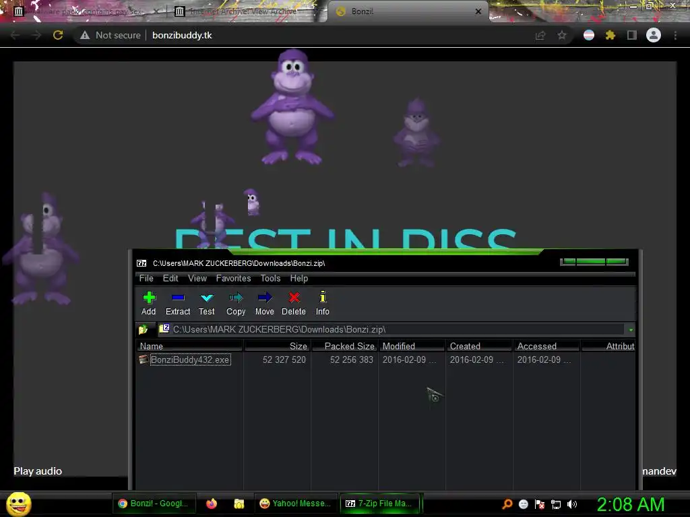
Task: Switch to the Bonzi! browser tab
Action: (x=407, y=11)
